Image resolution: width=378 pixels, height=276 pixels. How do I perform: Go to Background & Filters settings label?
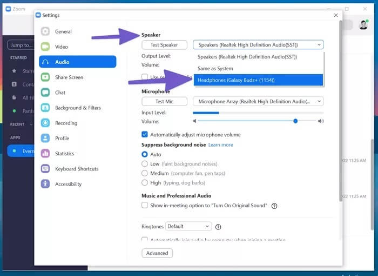[x=78, y=108]
